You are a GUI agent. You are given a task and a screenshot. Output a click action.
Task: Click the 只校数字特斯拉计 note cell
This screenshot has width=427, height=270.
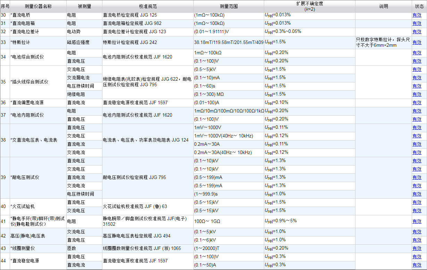pos(383,43)
